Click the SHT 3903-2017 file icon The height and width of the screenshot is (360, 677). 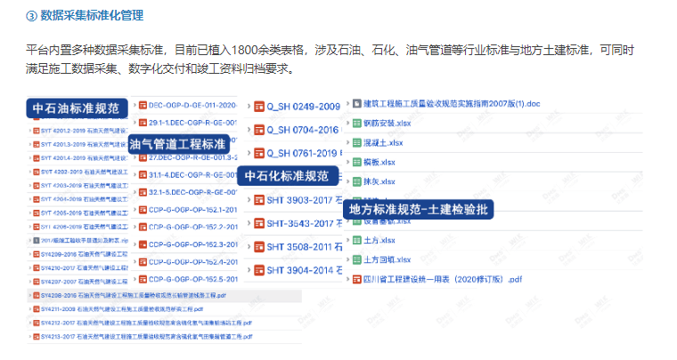tap(258, 200)
